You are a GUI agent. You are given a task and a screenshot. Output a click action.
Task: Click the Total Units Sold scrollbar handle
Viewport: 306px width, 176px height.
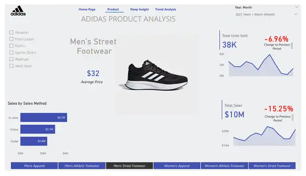[x=292, y=46]
